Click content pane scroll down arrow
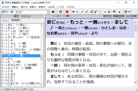Screen dimensions: 138x91 136,82
